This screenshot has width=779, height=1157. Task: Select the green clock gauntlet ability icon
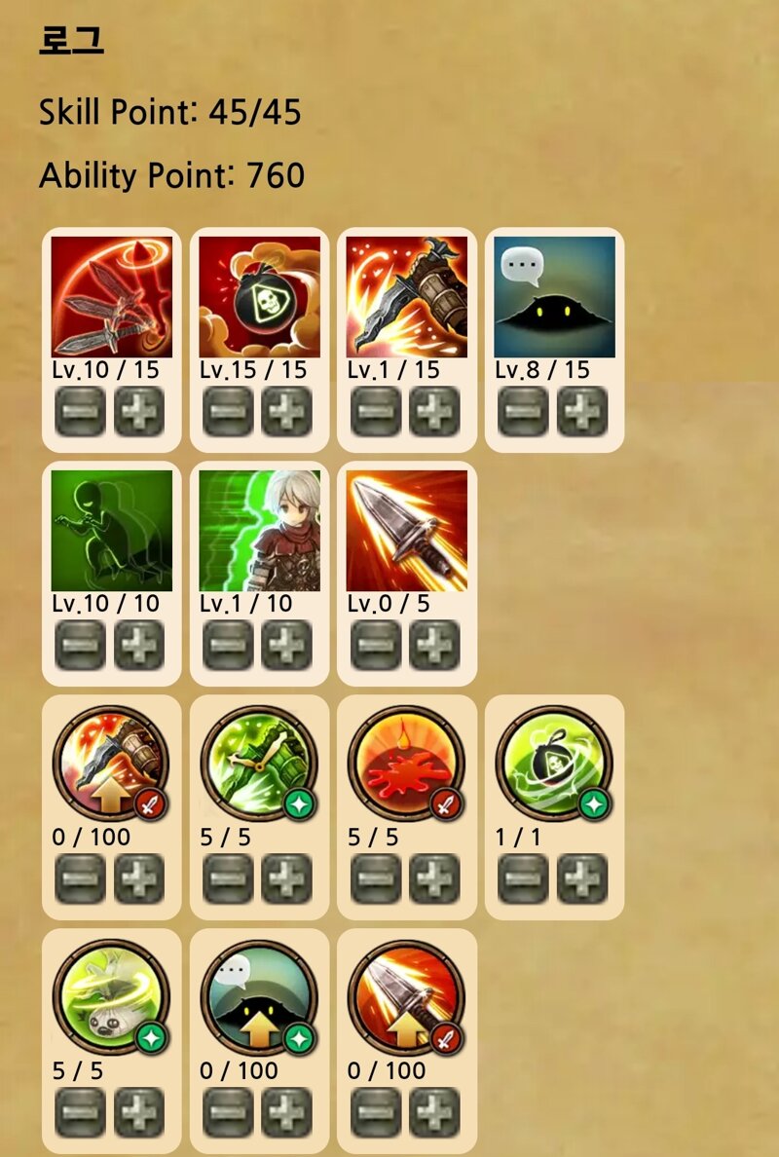click(259, 764)
